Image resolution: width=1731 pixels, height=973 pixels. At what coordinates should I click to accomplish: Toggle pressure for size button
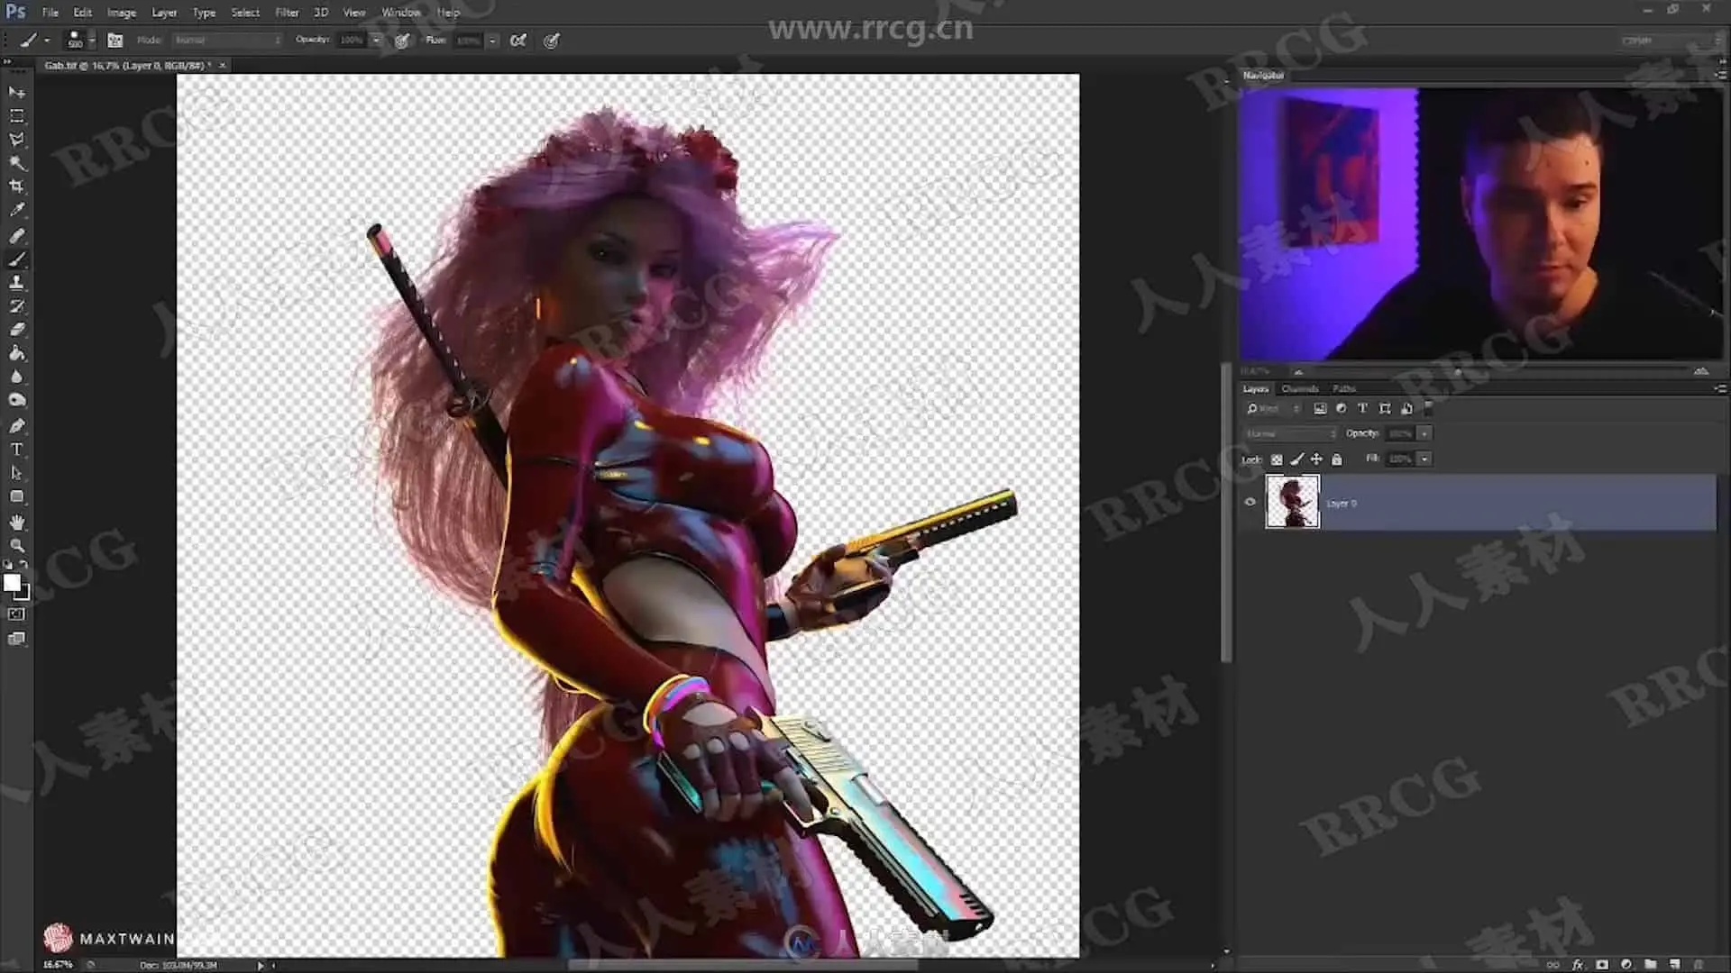552,40
